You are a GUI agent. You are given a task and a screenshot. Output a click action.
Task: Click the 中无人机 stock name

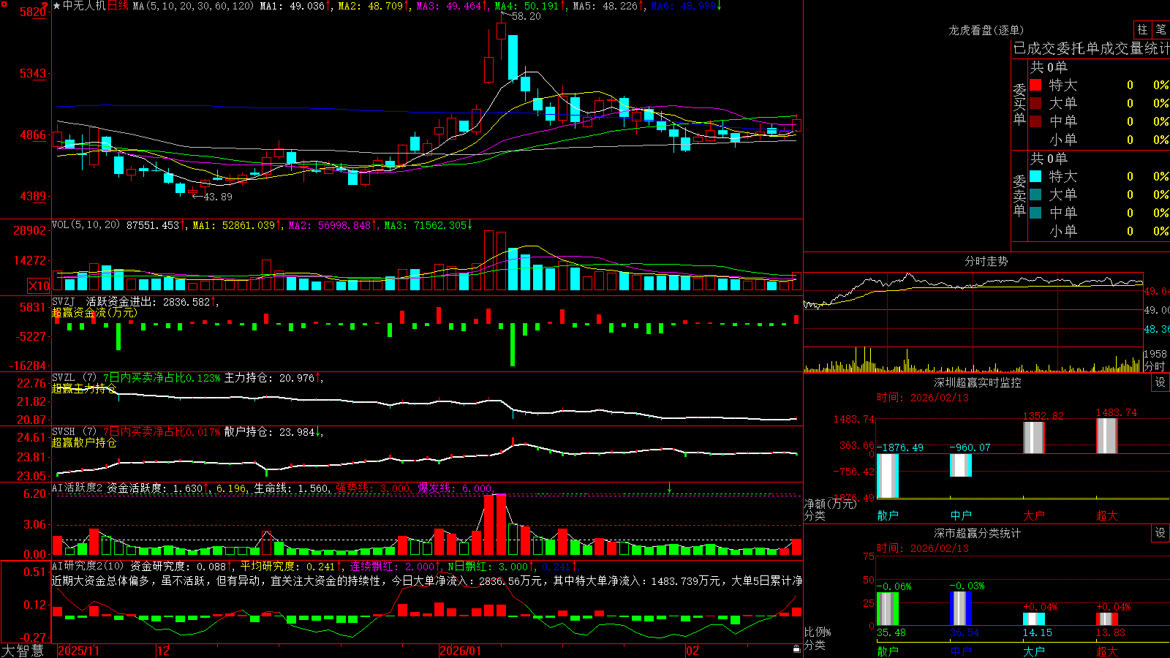84,6
